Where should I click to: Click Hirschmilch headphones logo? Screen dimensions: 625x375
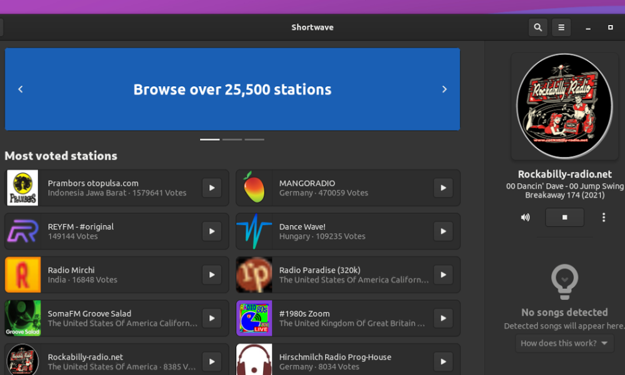tap(254, 359)
